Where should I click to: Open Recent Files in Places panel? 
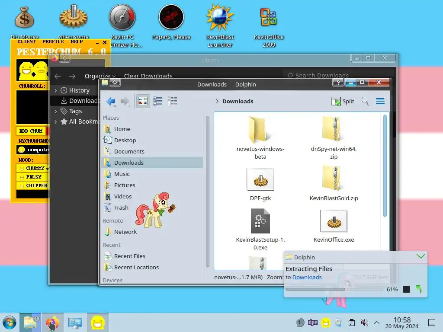152,256
